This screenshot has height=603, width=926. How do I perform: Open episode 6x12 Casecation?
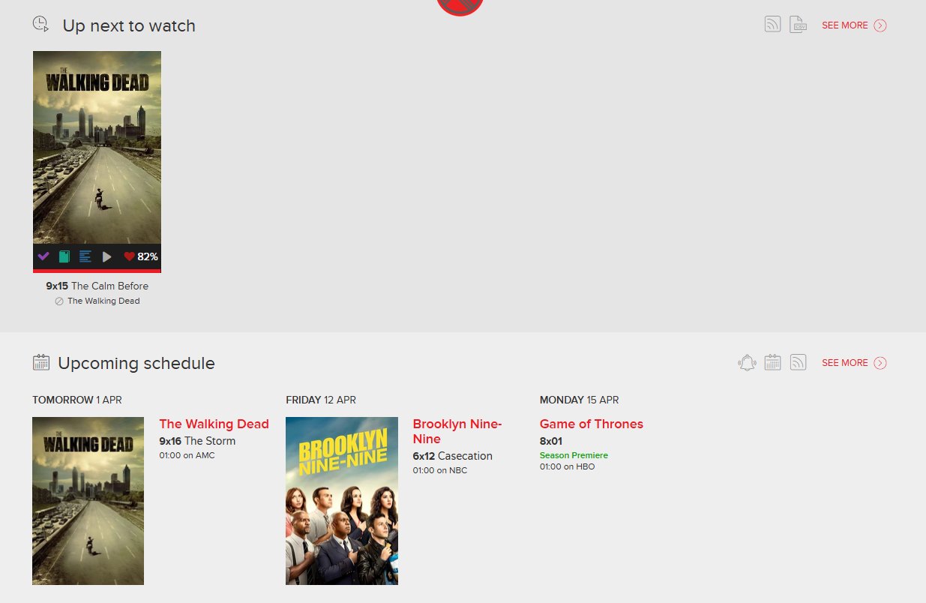pos(452,456)
